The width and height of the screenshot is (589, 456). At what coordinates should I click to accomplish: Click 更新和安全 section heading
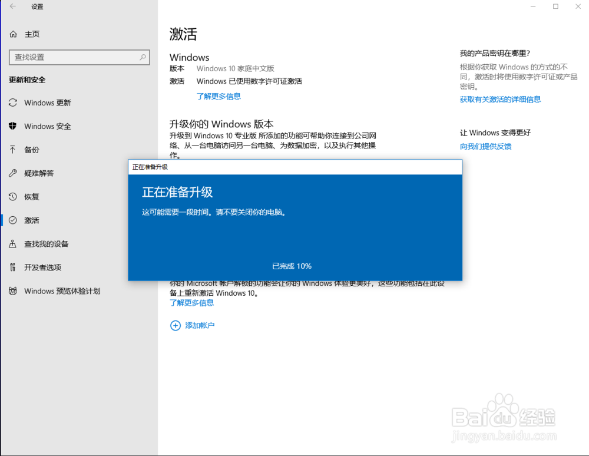27,80
